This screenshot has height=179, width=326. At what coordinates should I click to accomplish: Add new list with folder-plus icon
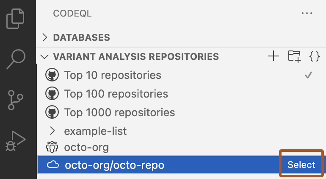click(294, 56)
